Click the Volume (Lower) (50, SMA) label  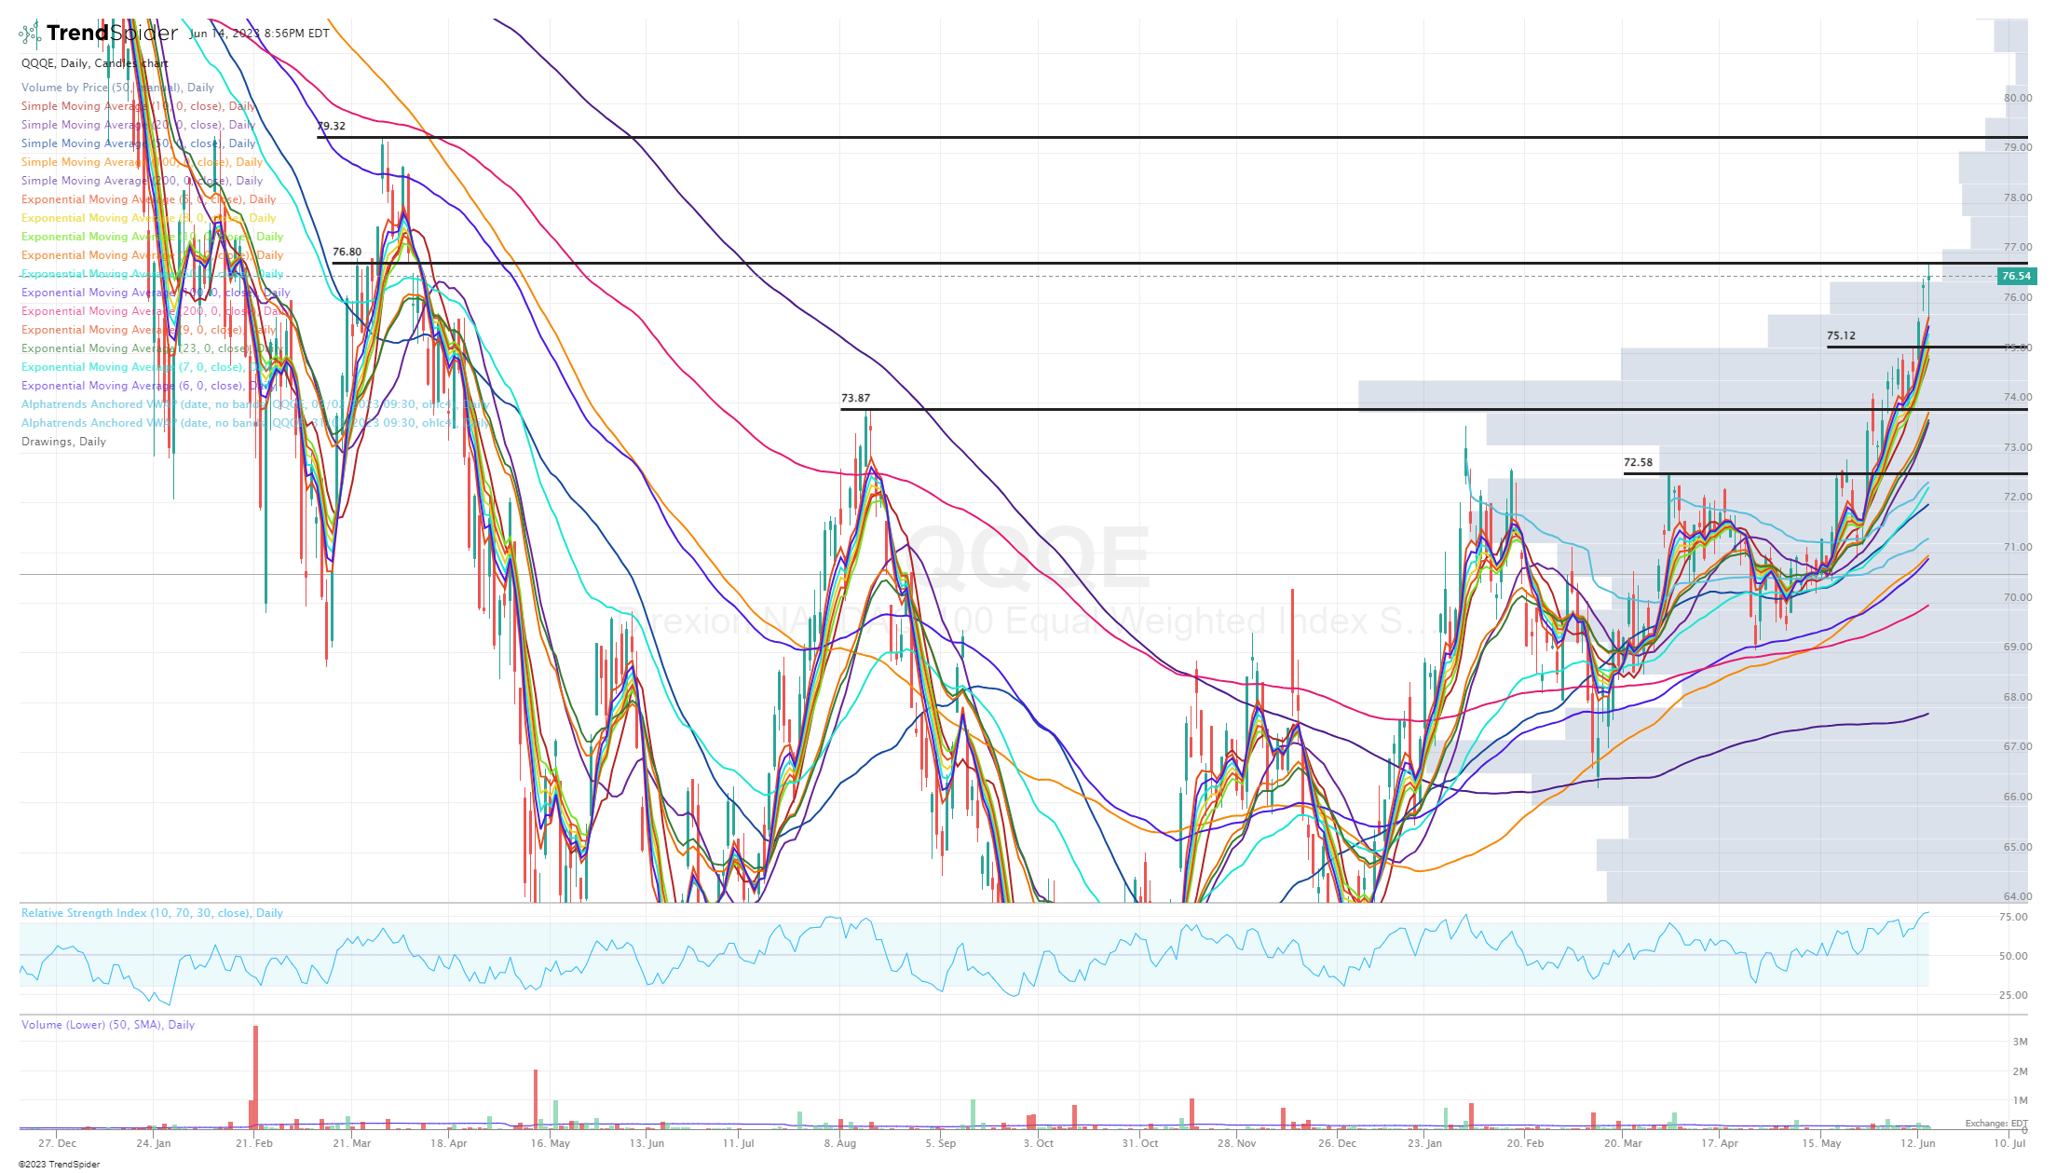pos(108,1026)
